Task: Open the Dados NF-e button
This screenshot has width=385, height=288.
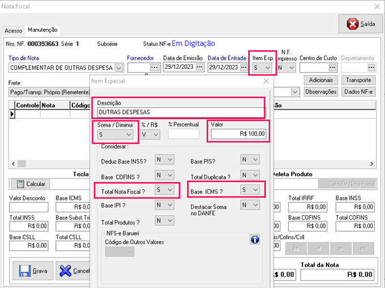Action: tap(358, 91)
